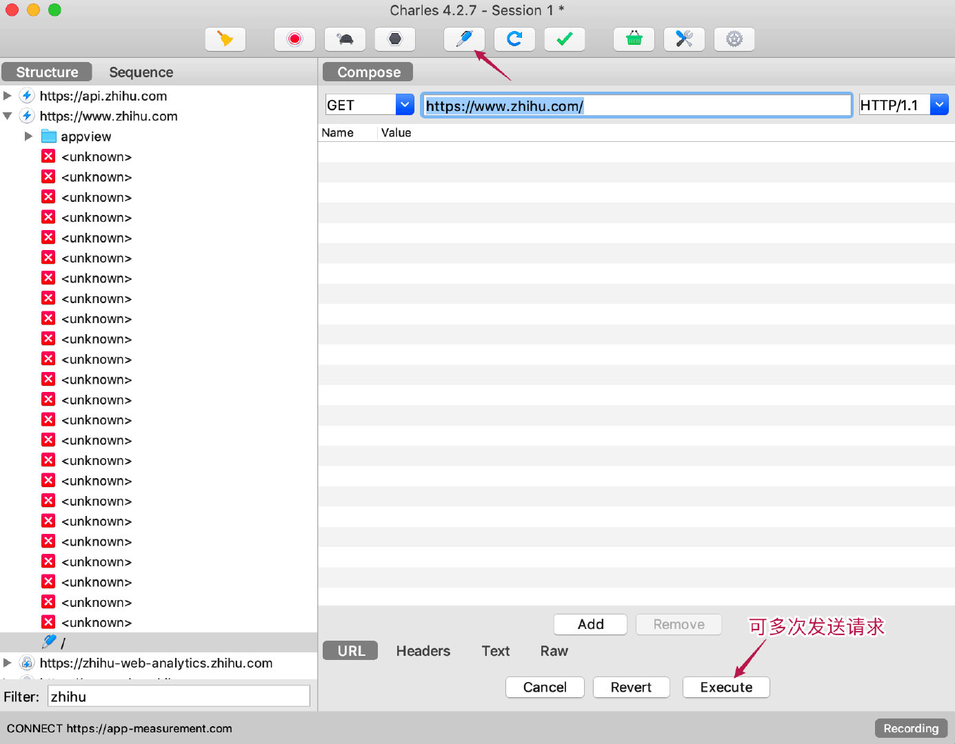Expand the zhihu-web-analytics.zhihu.com host node

pyautogui.click(x=8, y=663)
